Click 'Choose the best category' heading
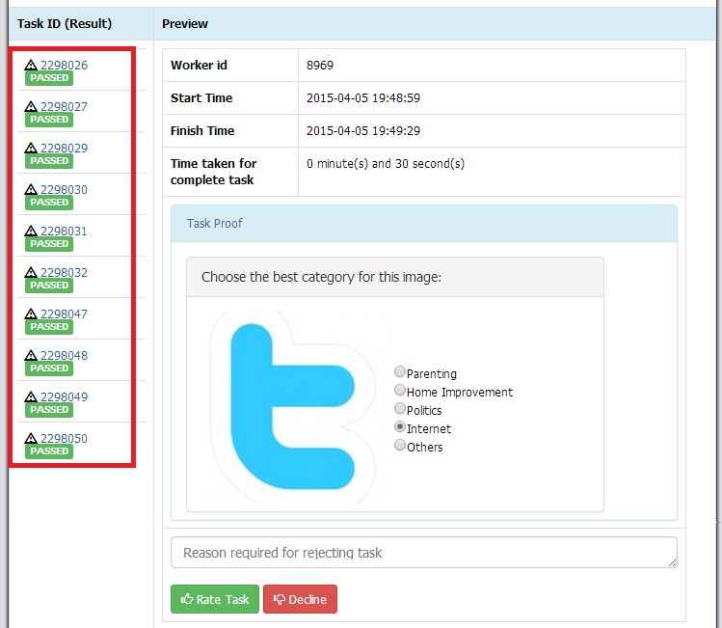Image resolution: width=722 pixels, height=628 pixels. [321, 277]
